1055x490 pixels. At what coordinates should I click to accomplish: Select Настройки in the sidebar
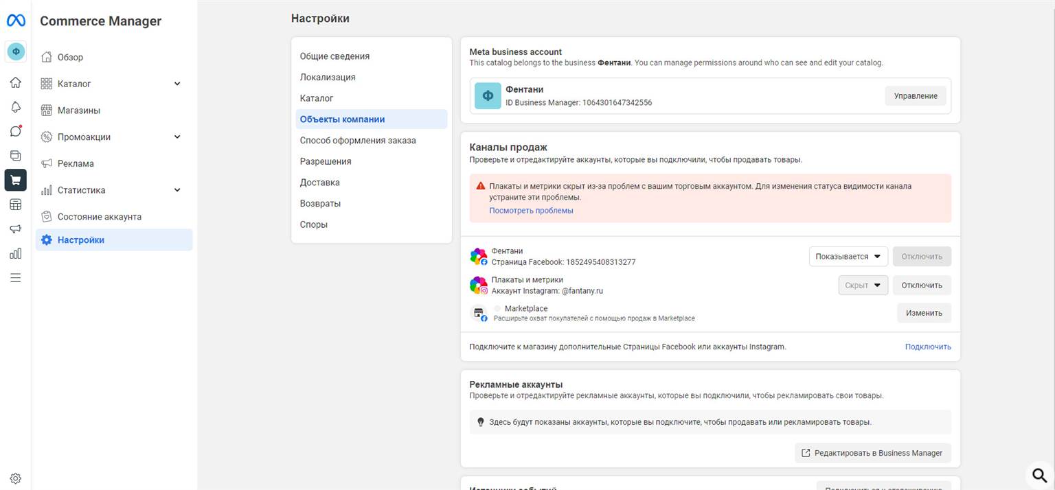pos(114,240)
